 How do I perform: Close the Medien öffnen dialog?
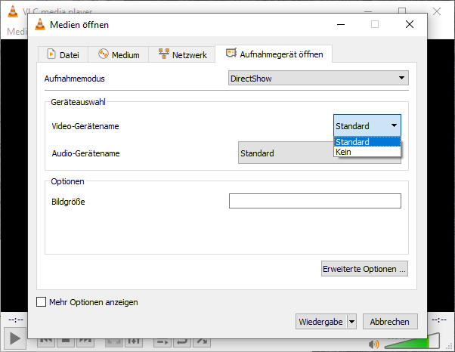click(409, 25)
